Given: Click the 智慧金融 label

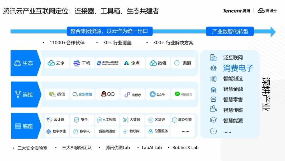Looking at the screenshot, I should pos(233,89).
